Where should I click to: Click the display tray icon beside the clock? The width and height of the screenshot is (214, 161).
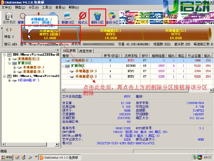[200, 157]
